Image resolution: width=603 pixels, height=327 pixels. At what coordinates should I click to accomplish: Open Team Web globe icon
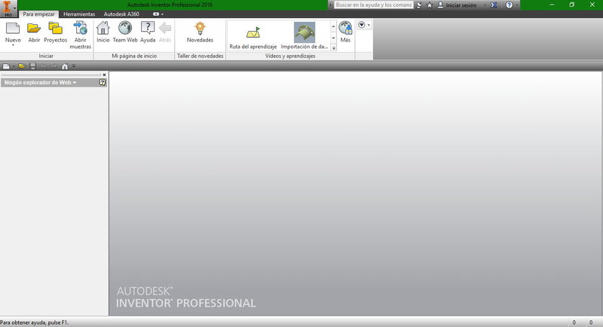pyautogui.click(x=125, y=29)
